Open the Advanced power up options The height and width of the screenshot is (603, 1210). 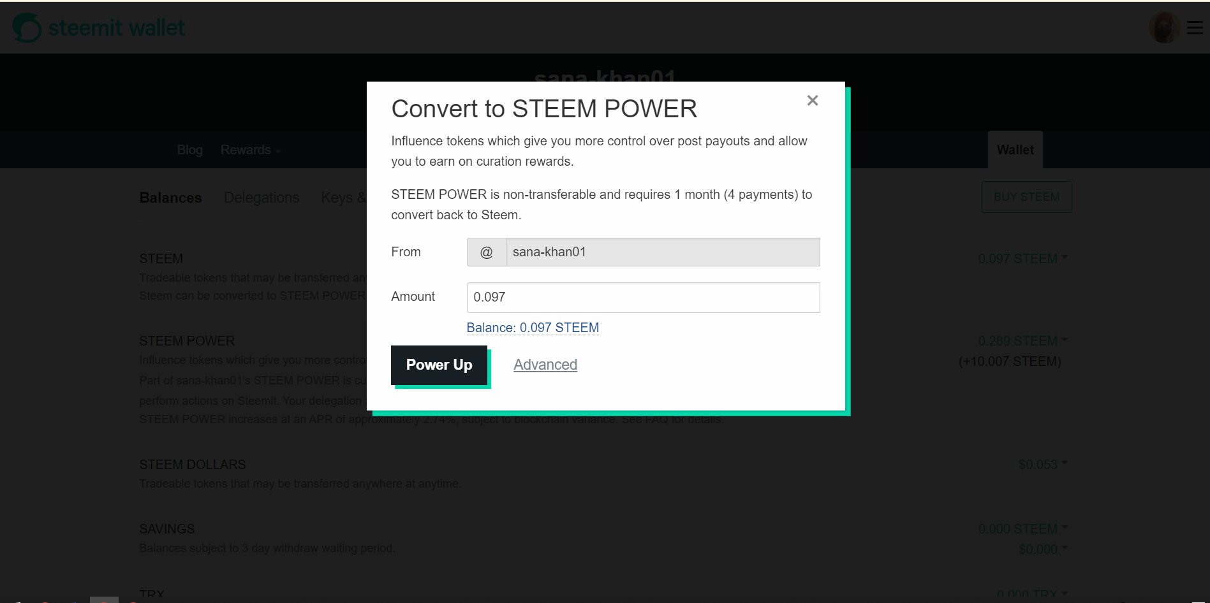[x=545, y=364]
